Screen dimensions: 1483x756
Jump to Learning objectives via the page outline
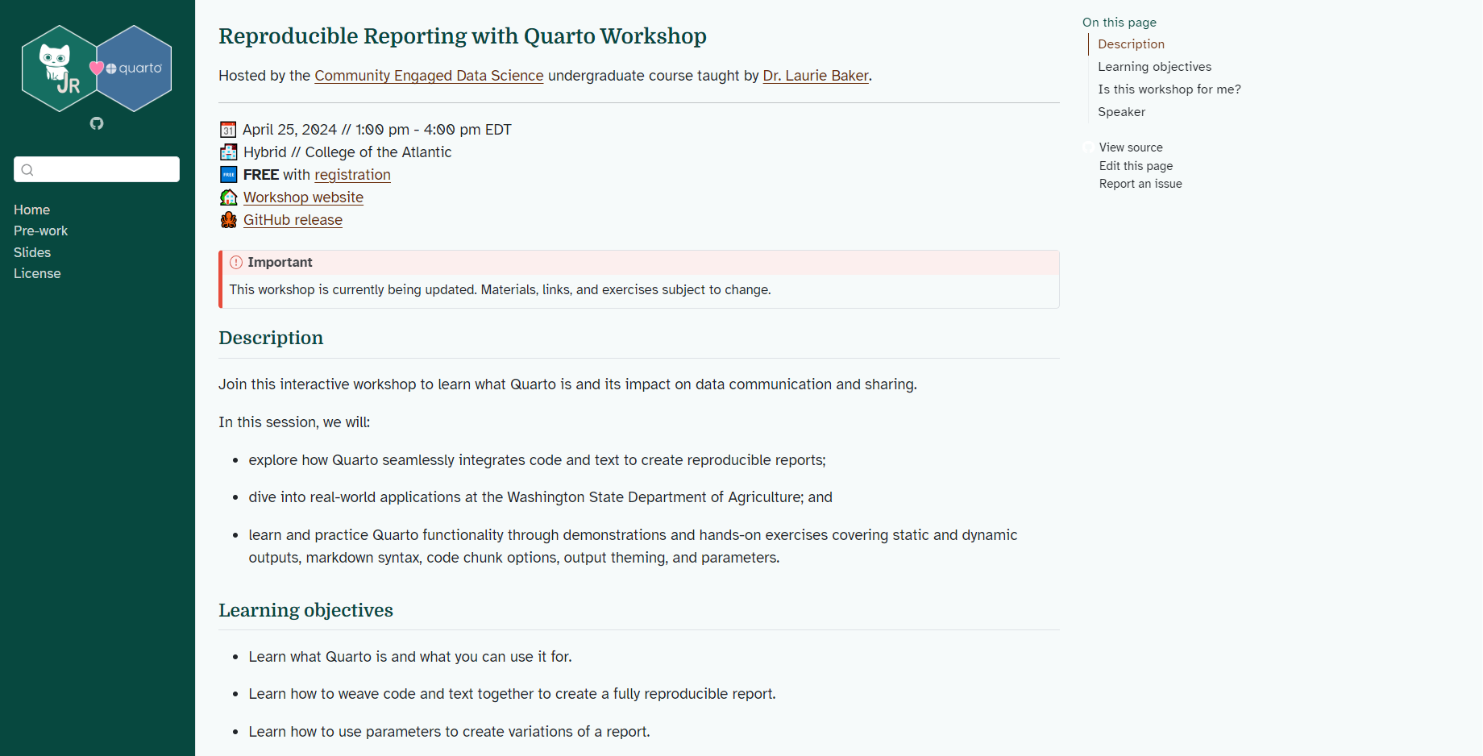coord(1154,66)
